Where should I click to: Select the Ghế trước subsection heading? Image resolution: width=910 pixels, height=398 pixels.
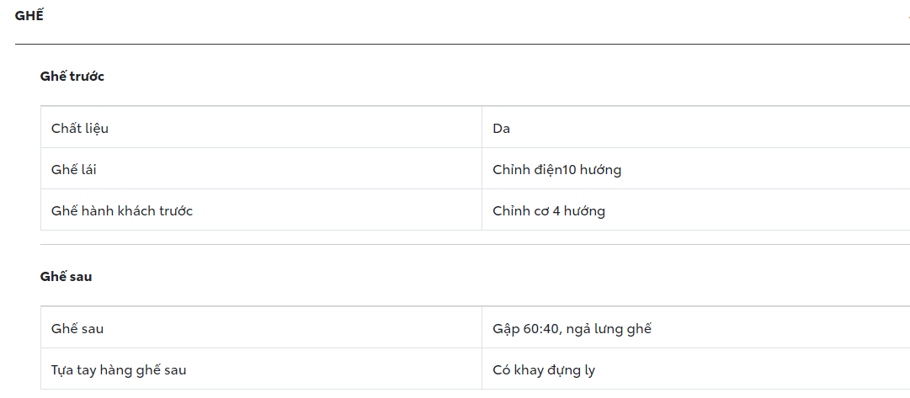coord(72,76)
